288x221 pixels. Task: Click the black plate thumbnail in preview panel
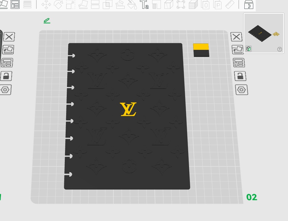pos(260,33)
